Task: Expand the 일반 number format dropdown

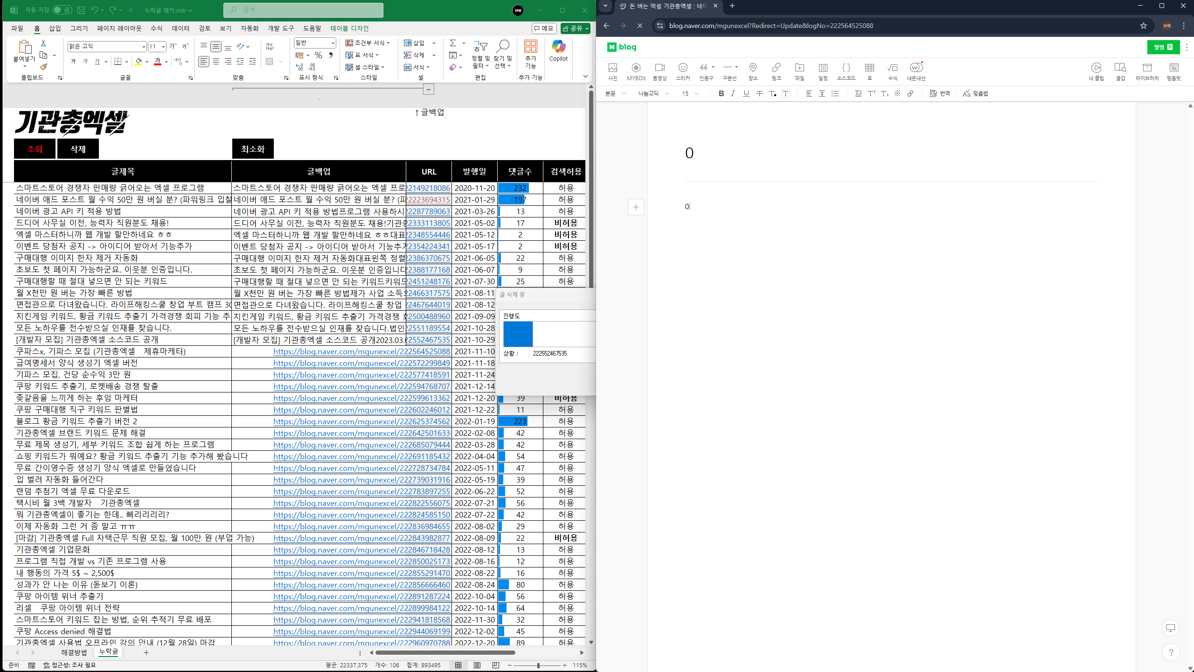Action: (x=333, y=42)
